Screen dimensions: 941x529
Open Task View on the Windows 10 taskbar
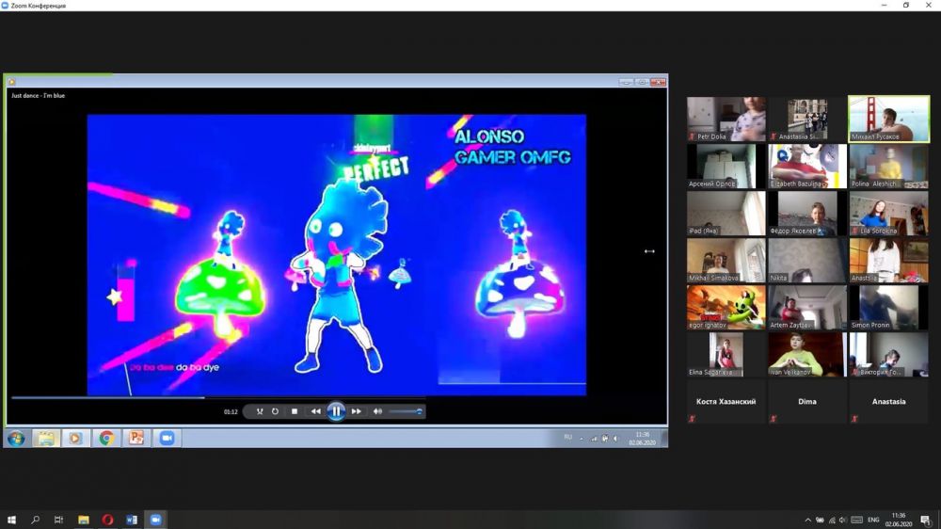[58, 520]
